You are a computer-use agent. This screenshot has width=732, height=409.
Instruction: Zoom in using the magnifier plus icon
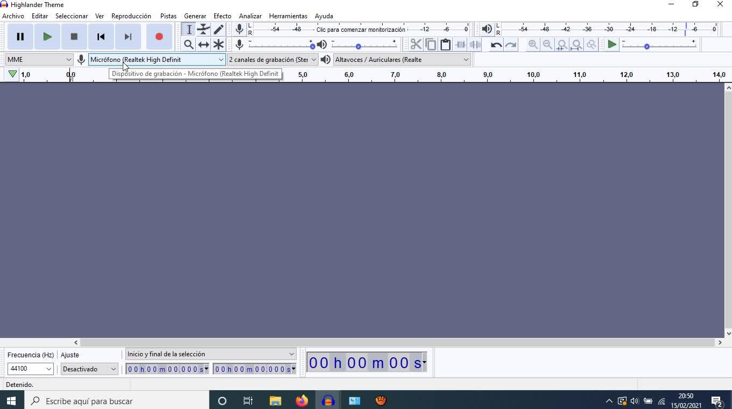coord(533,45)
